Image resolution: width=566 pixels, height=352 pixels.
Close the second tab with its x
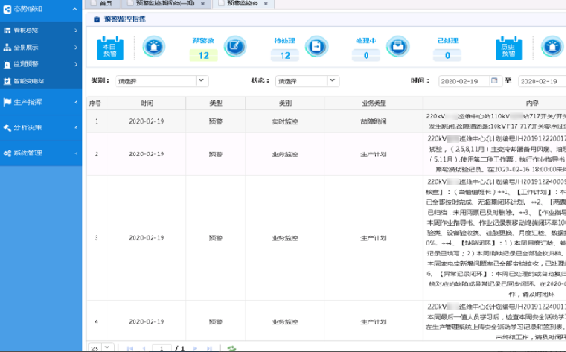click(x=203, y=4)
